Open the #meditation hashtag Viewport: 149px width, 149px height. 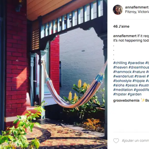click(x=123, y=90)
